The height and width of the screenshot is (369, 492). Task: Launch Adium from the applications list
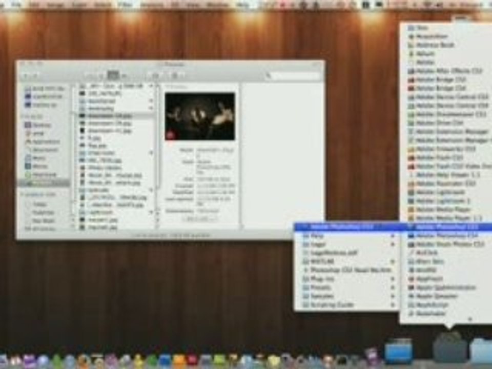[421, 54]
